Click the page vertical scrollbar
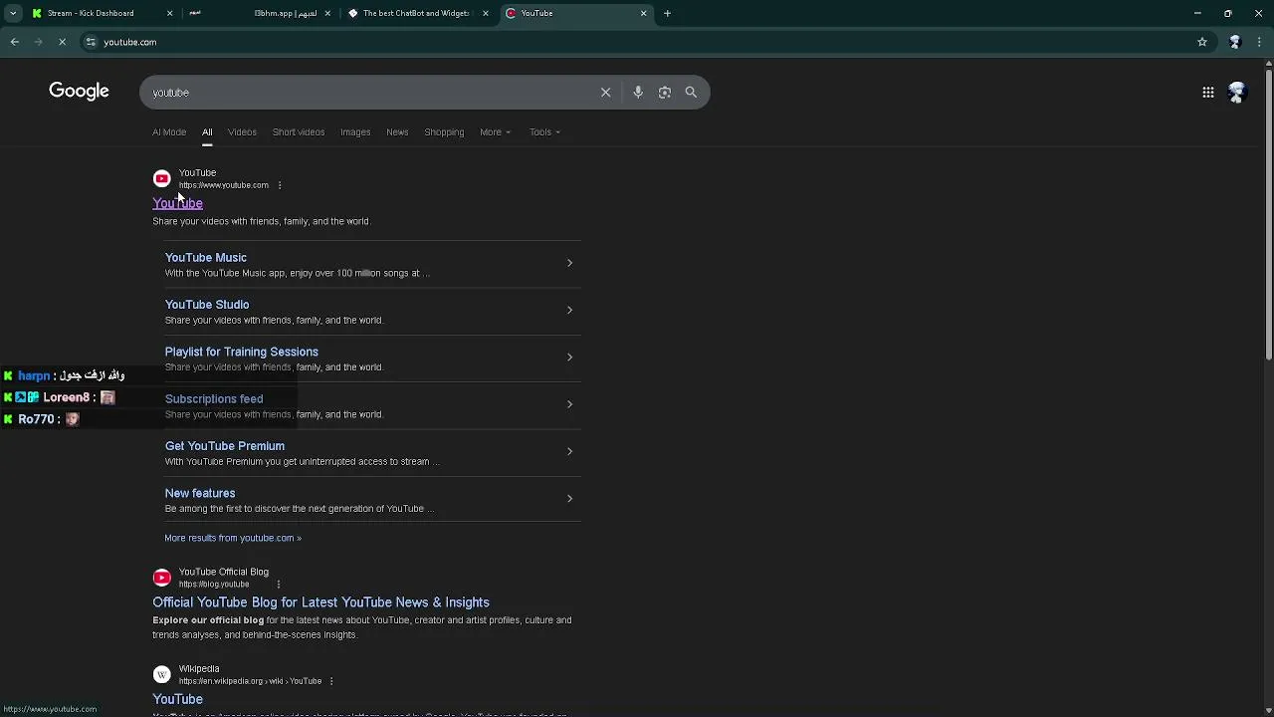 coord(1268,214)
